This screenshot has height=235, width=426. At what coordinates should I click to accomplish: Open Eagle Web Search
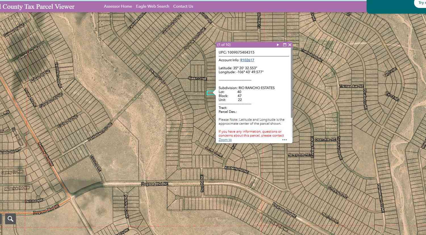pos(153,6)
